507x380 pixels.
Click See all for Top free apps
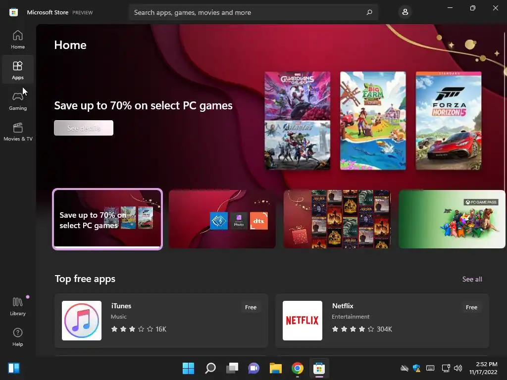tap(472, 279)
